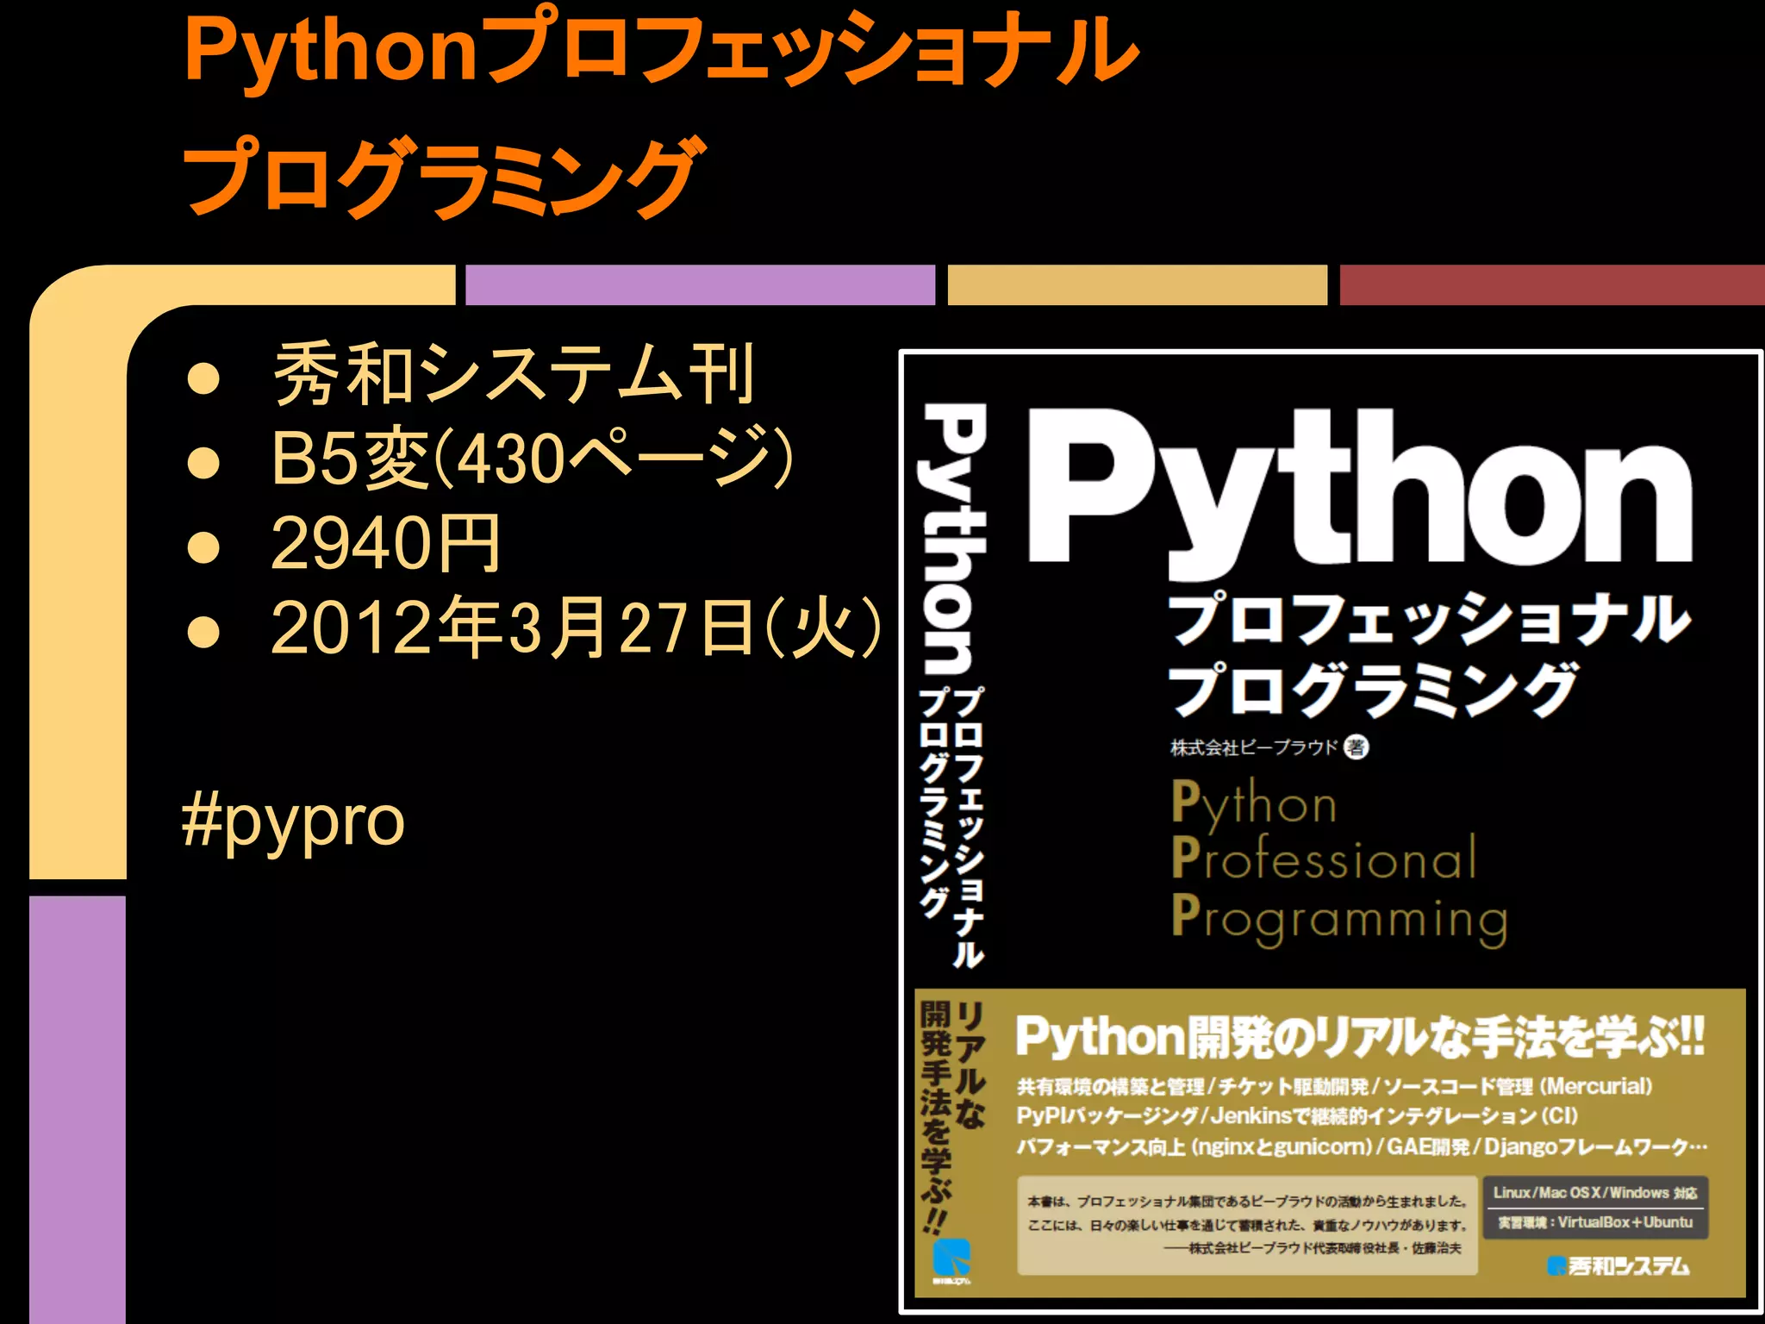Click the banner line mentioning Jenkins
This screenshot has width=1765, height=1324.
[1297, 1116]
